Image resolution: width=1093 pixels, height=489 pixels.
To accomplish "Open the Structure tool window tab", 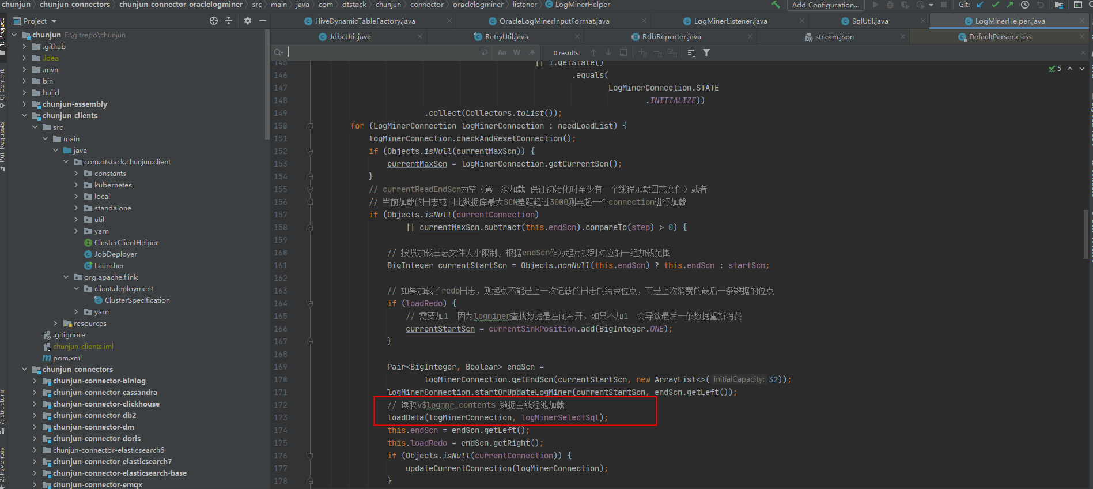I will pyautogui.click(x=3, y=411).
